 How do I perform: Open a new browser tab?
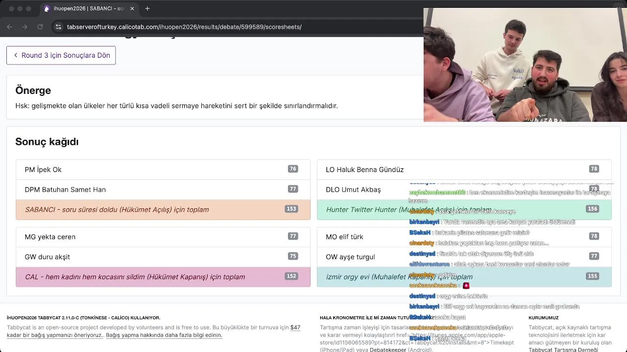[x=147, y=8]
